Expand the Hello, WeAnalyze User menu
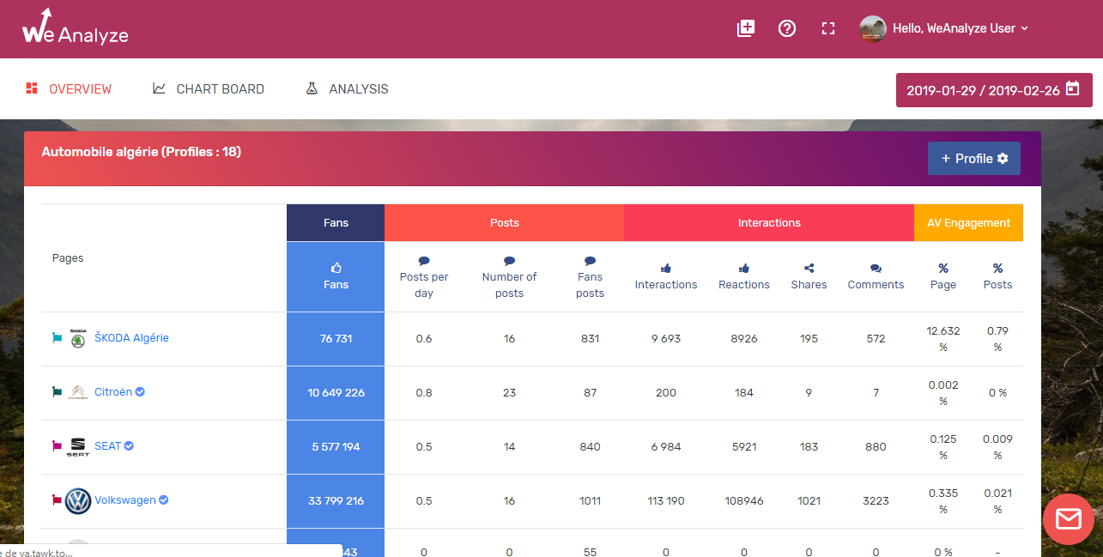This screenshot has height=557, width=1103. tap(960, 28)
